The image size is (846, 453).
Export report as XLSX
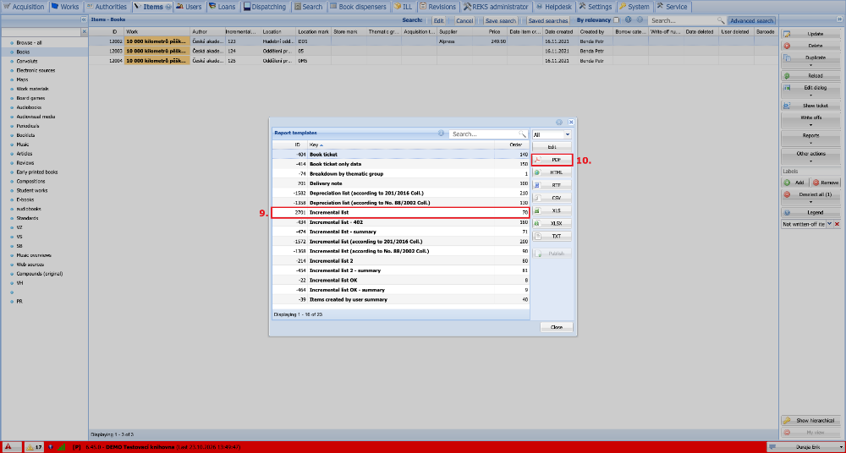(552, 223)
